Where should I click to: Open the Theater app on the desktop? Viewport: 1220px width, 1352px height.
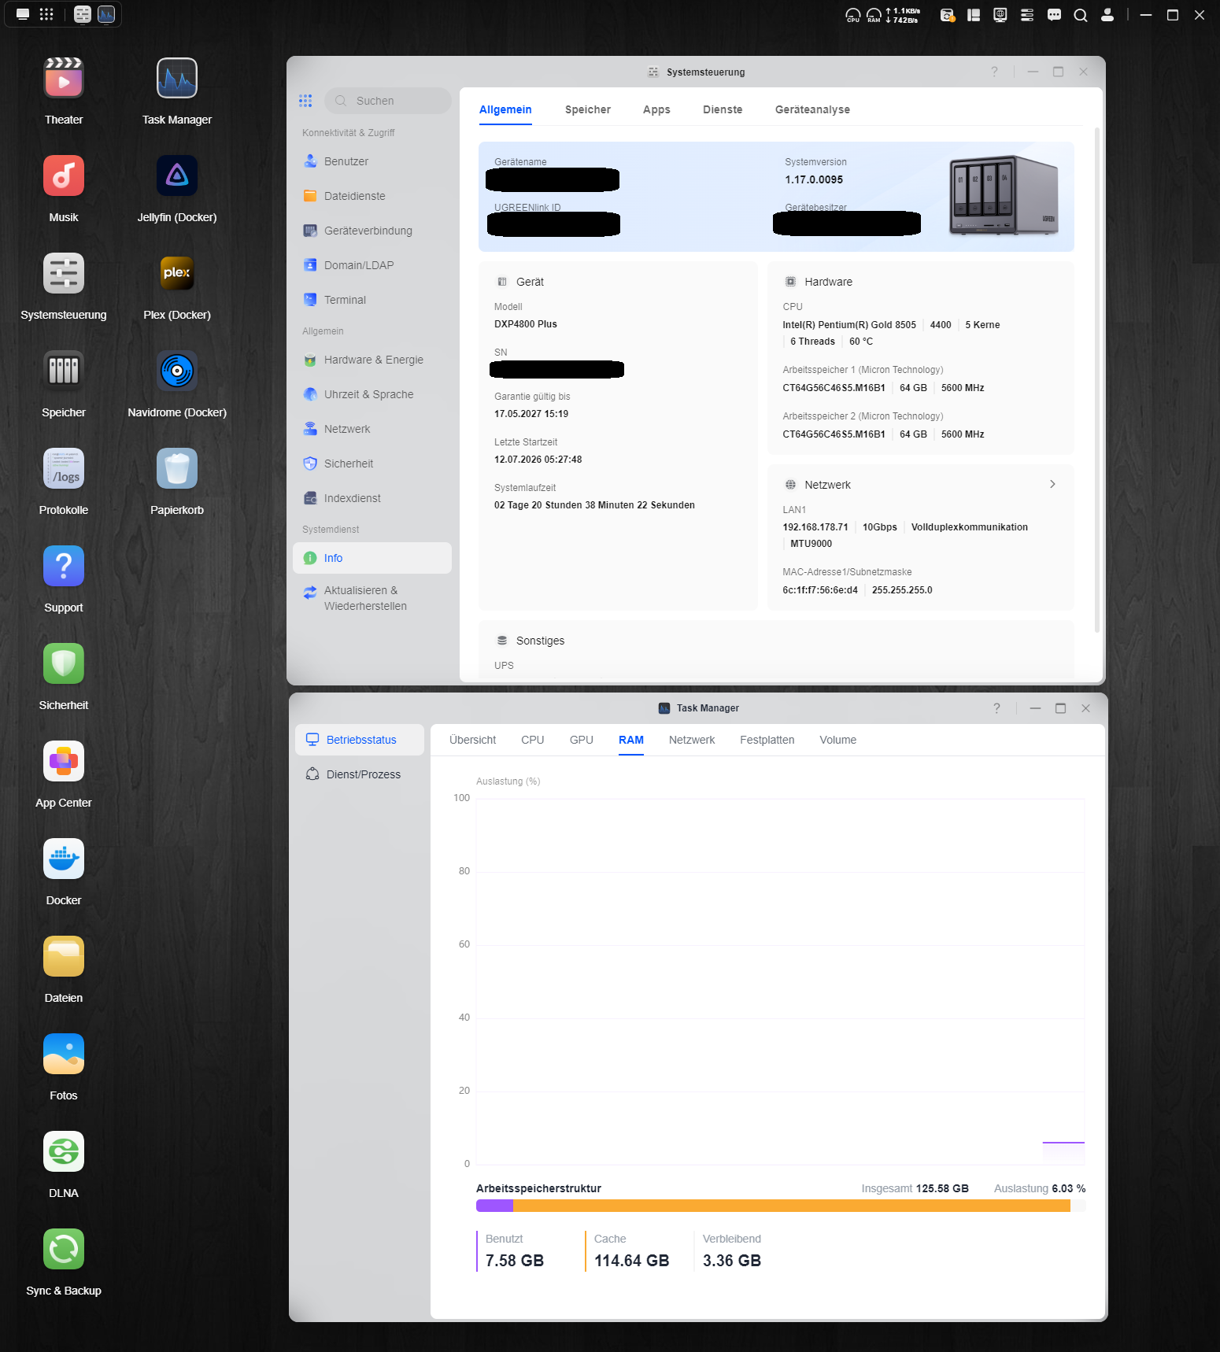point(64,78)
